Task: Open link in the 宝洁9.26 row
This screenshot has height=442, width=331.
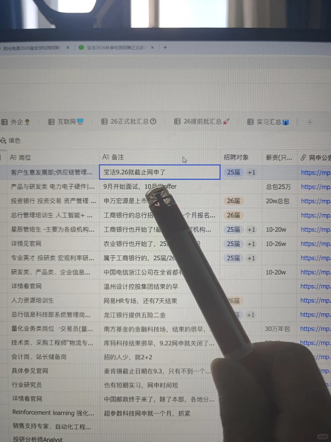Action: click(x=315, y=173)
